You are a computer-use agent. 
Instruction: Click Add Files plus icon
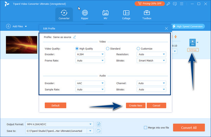coord(8,26)
